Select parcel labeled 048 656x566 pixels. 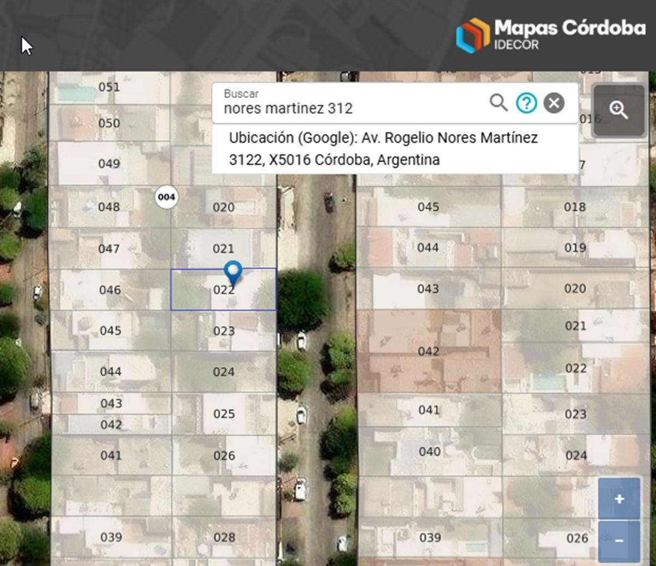[109, 207]
